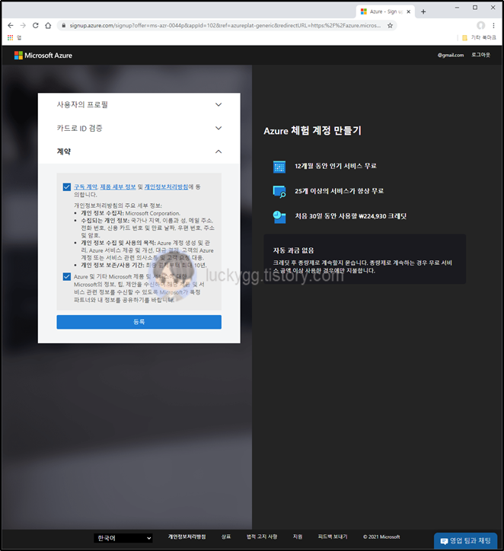Viewport: 504px width, 551px height.
Task: Open a new browser tab
Action: pyautogui.click(x=423, y=11)
